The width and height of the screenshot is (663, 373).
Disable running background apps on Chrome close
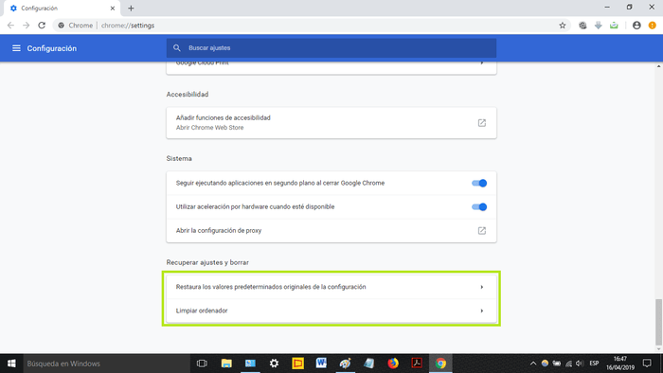tap(479, 183)
